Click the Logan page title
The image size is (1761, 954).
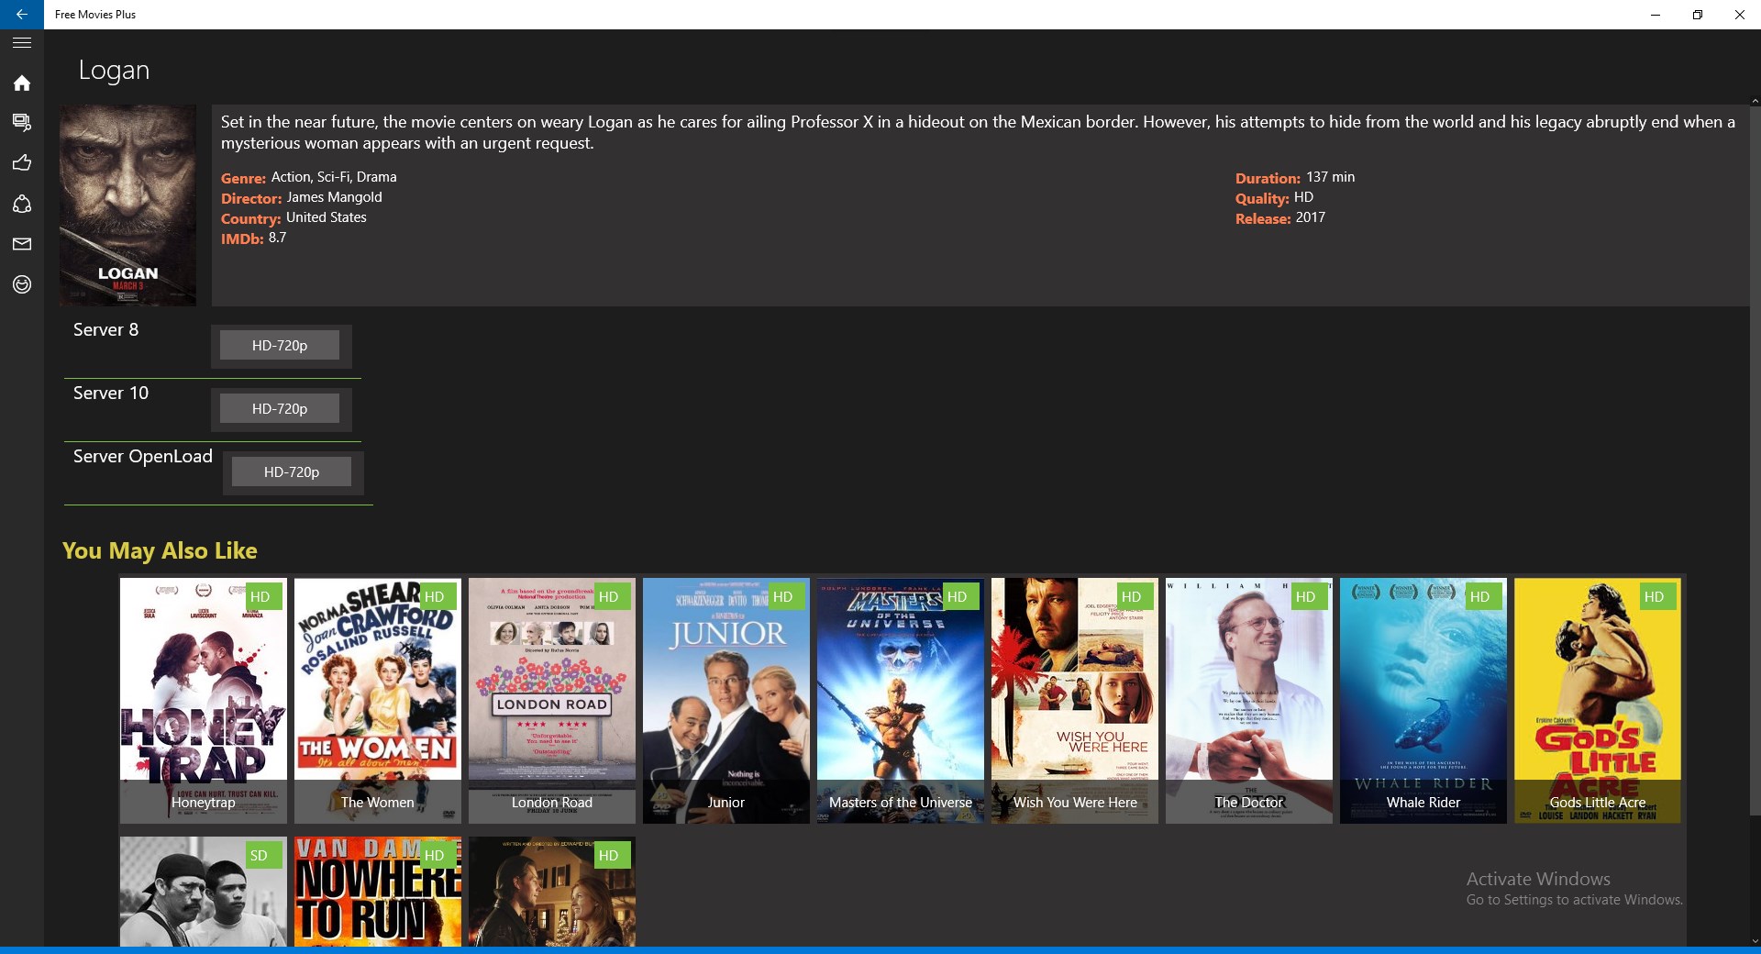pyautogui.click(x=114, y=71)
